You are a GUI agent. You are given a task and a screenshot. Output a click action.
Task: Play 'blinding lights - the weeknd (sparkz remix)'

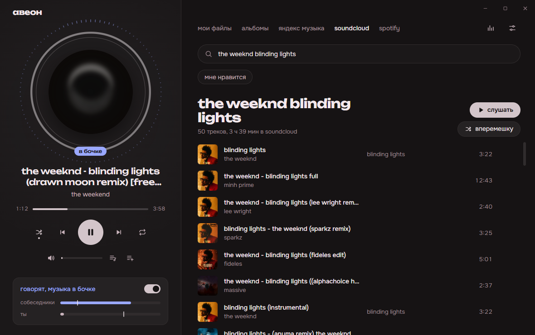coord(287,229)
